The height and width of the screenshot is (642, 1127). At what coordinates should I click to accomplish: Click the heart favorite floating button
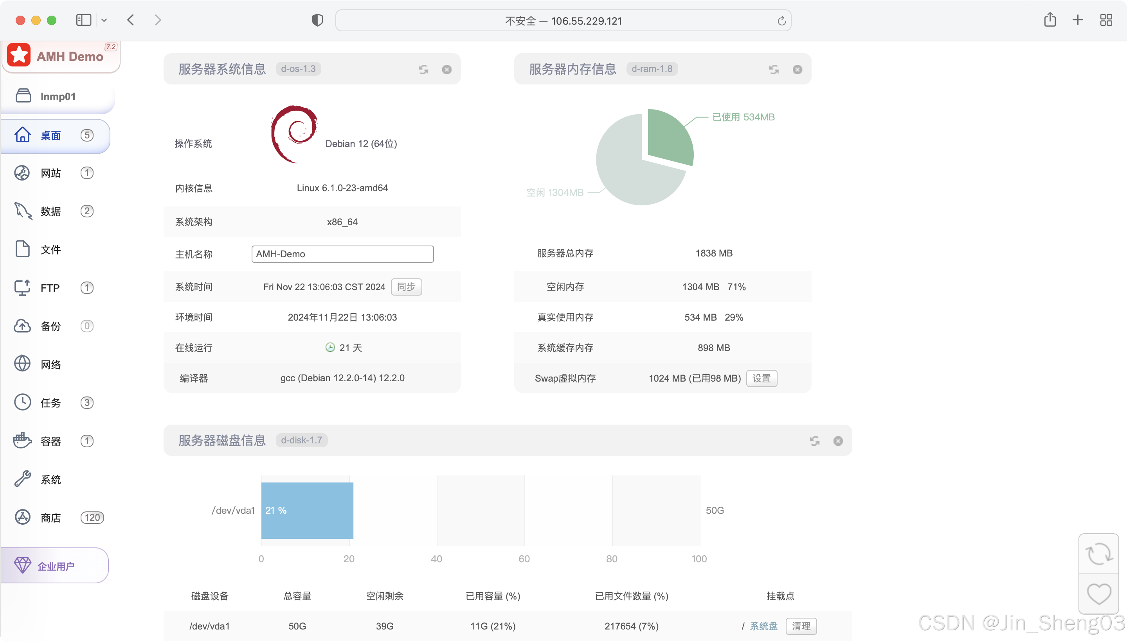pyautogui.click(x=1098, y=594)
